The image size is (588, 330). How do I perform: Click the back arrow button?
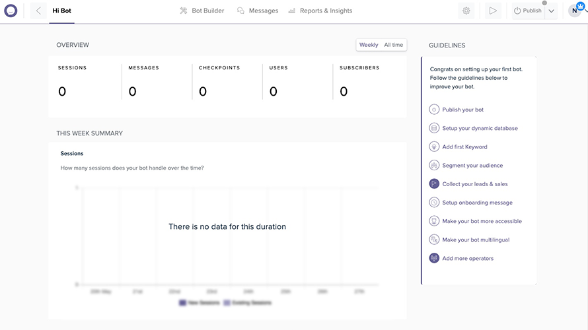point(38,11)
